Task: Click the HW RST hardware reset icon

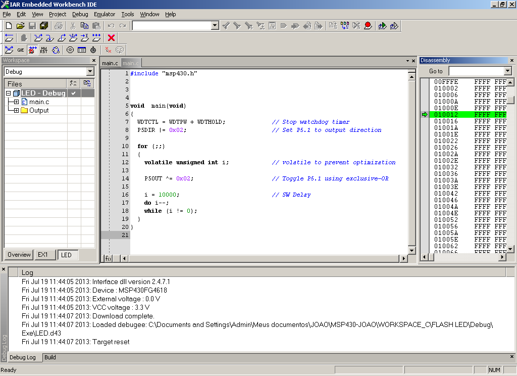Action: (44, 50)
